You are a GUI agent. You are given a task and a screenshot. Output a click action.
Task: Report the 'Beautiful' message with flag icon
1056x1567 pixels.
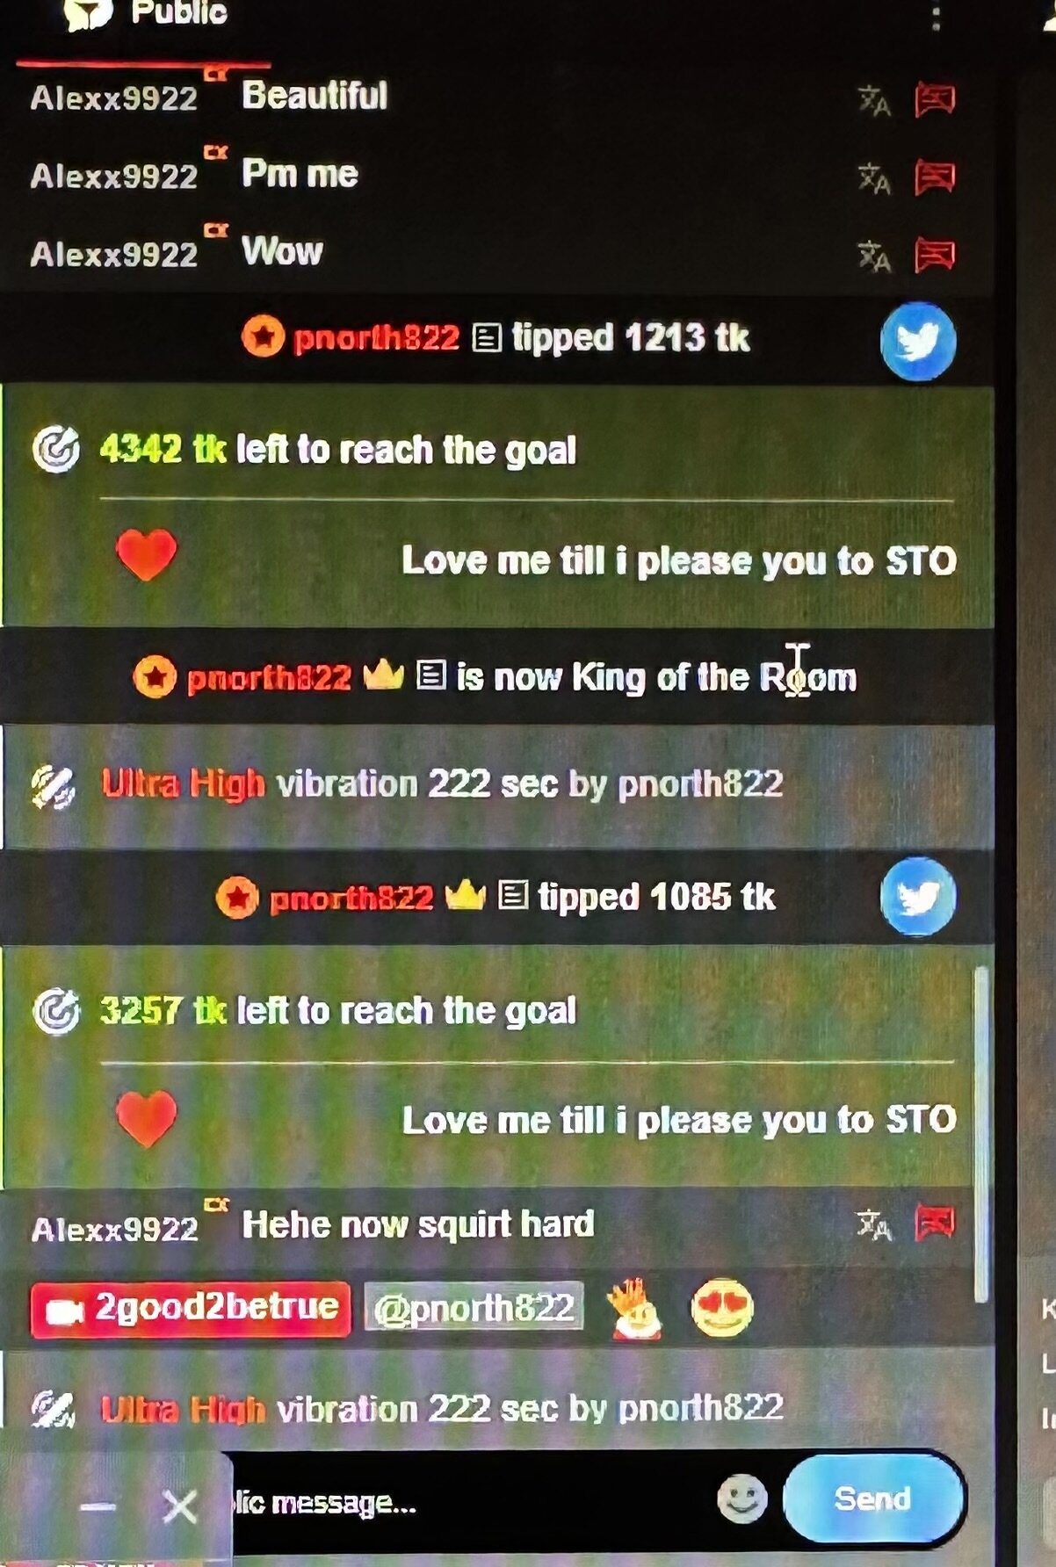(935, 99)
